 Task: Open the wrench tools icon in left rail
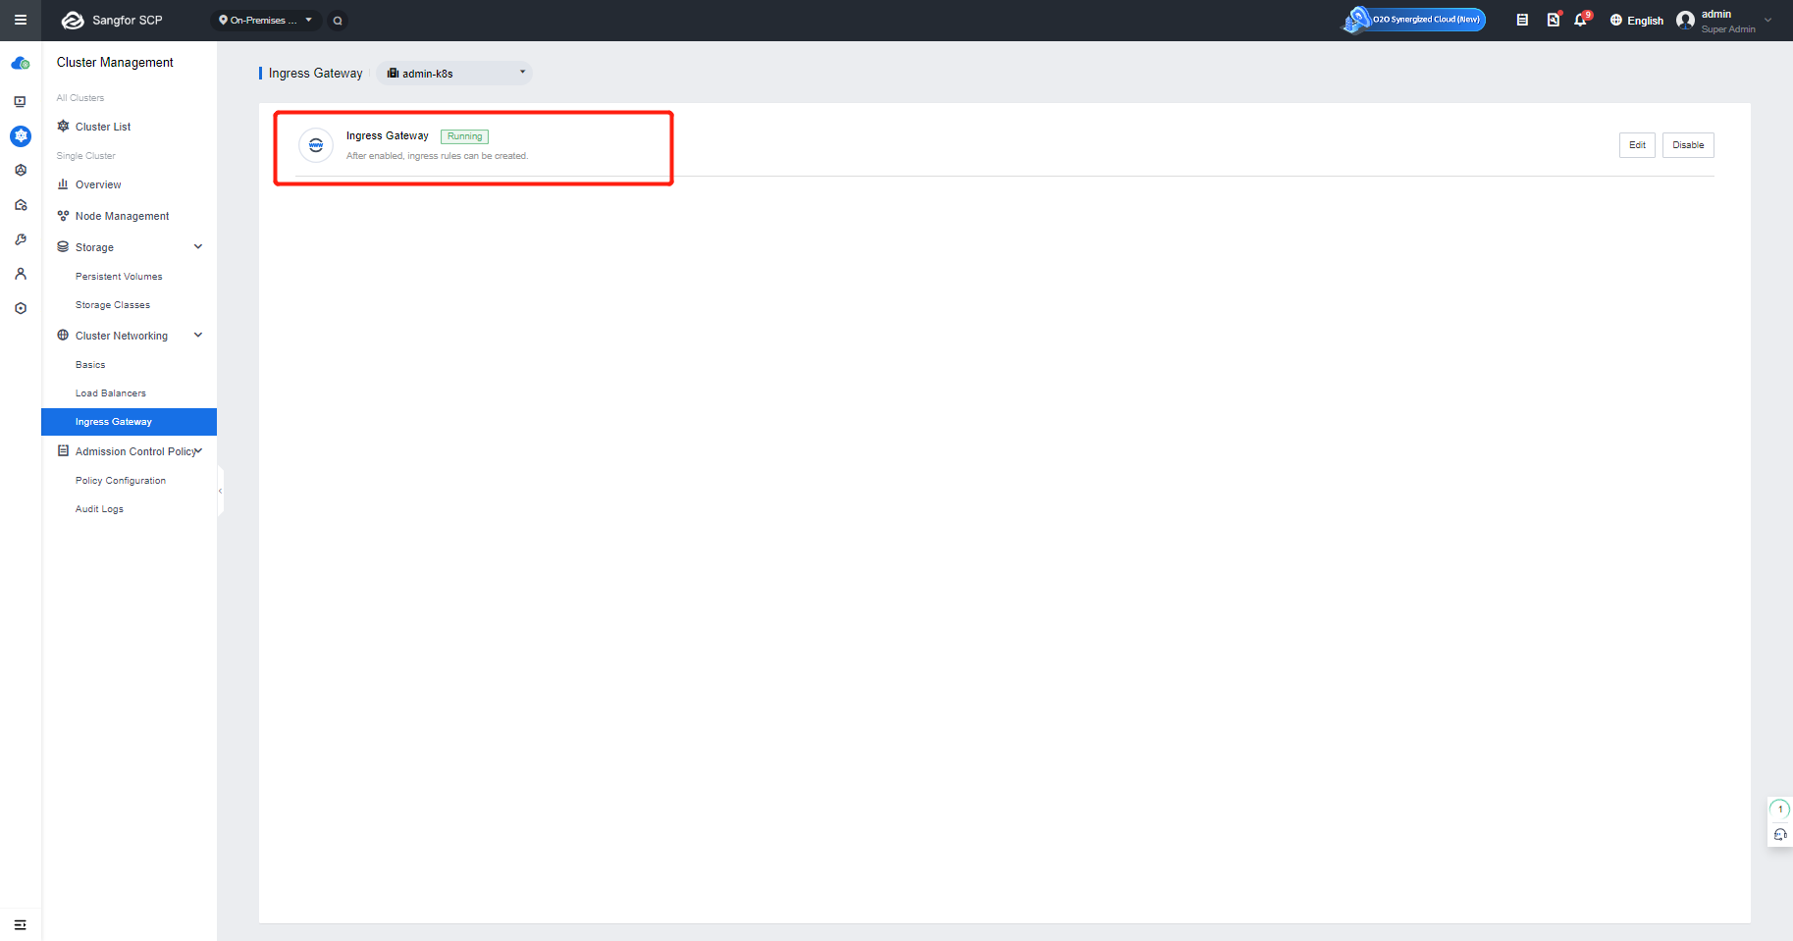(20, 239)
